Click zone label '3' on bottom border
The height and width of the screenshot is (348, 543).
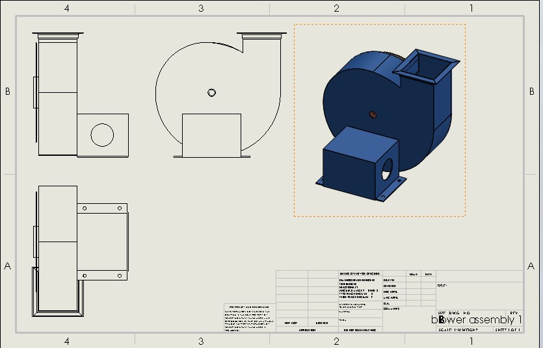click(201, 342)
